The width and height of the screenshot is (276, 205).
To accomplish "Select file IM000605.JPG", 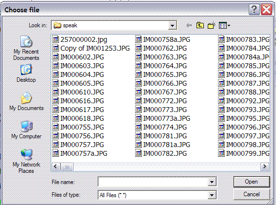I will pos(79,83).
